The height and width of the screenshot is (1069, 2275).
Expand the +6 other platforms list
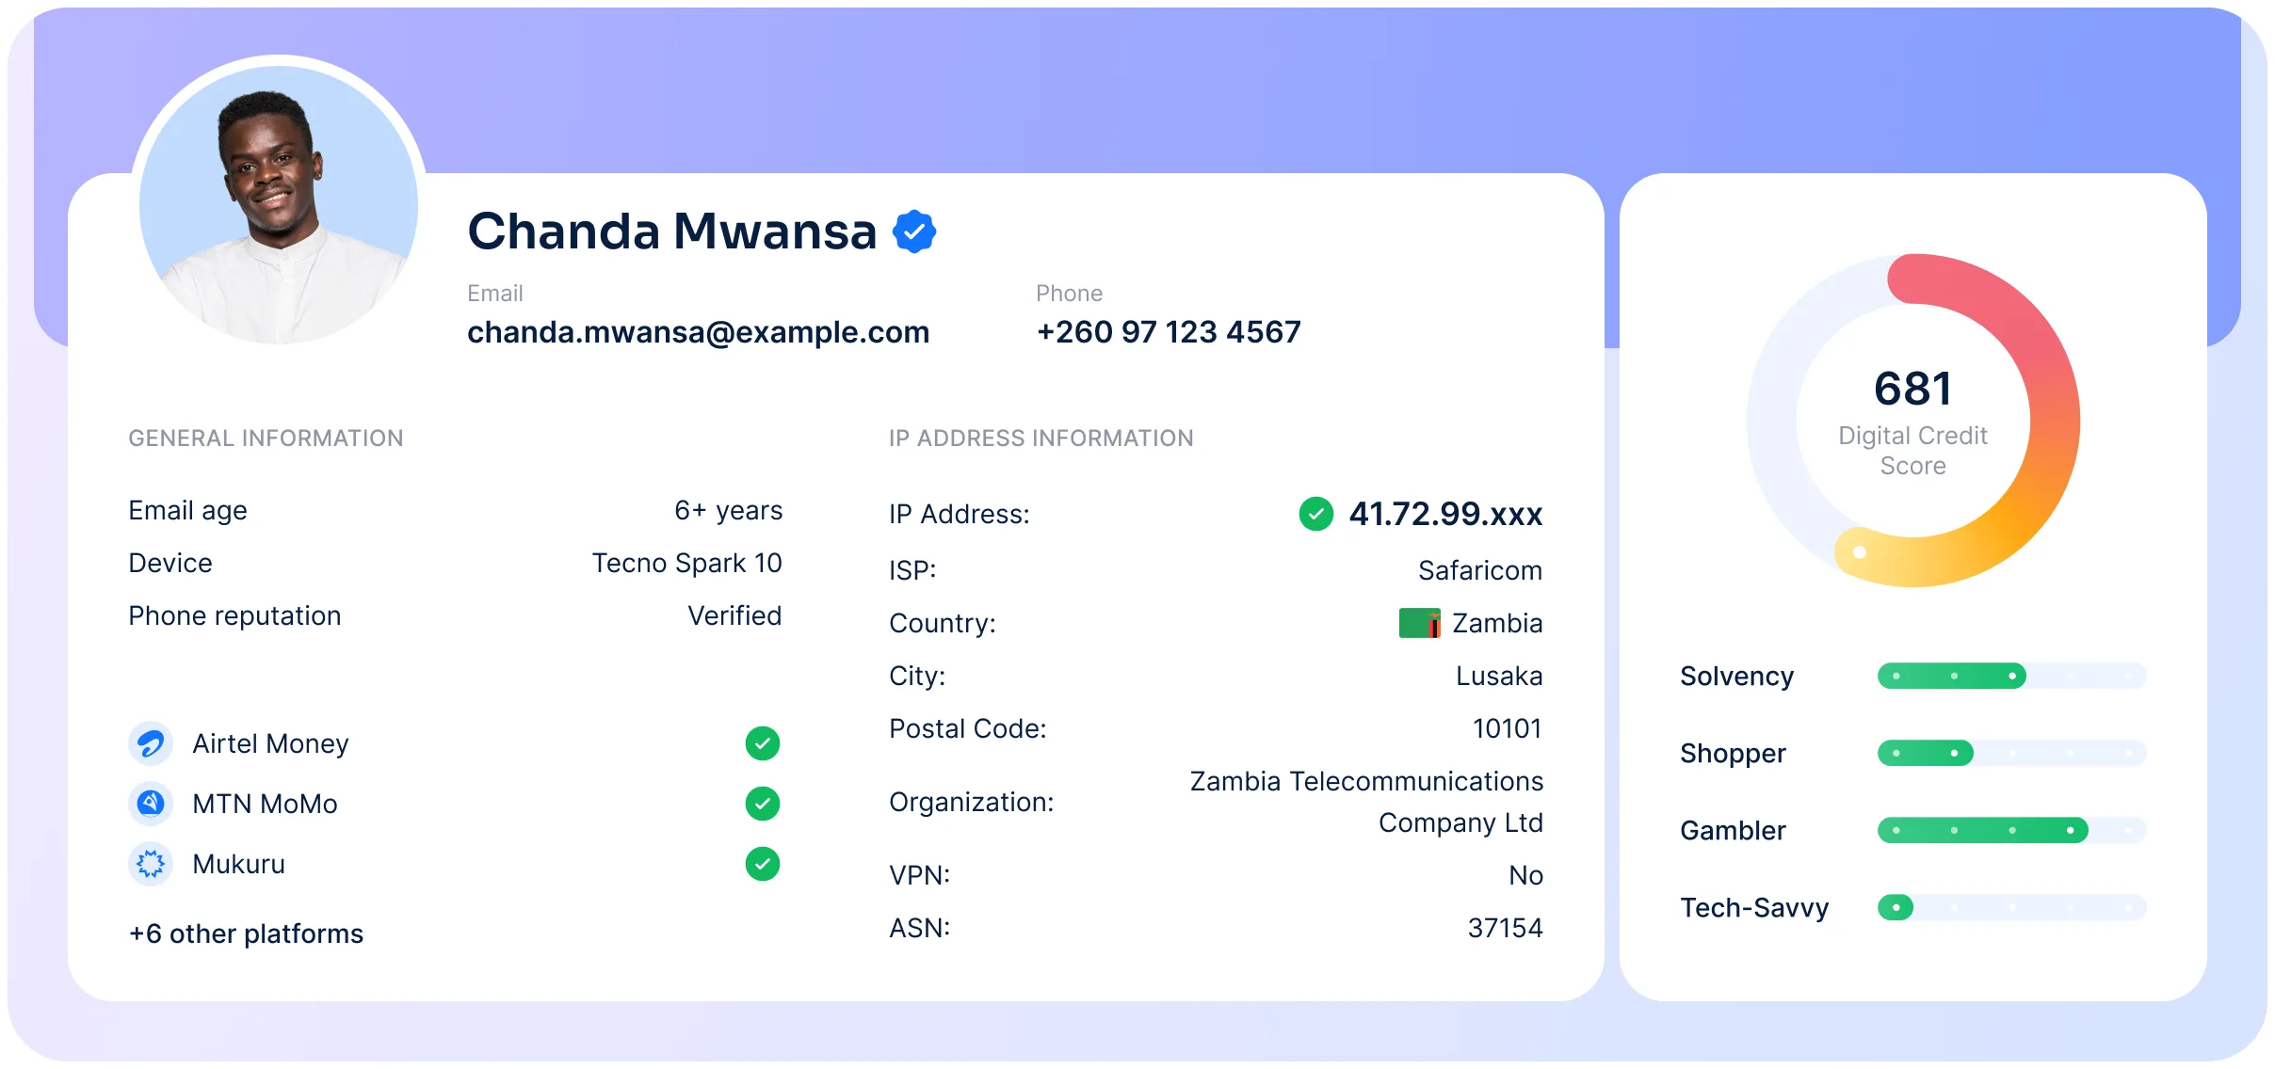(x=246, y=933)
